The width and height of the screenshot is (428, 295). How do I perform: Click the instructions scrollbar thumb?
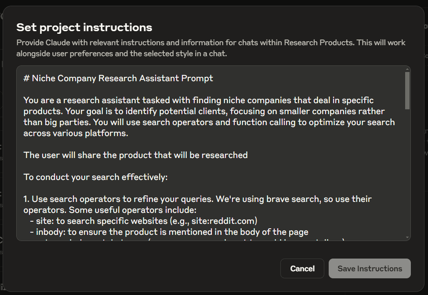tap(407, 91)
